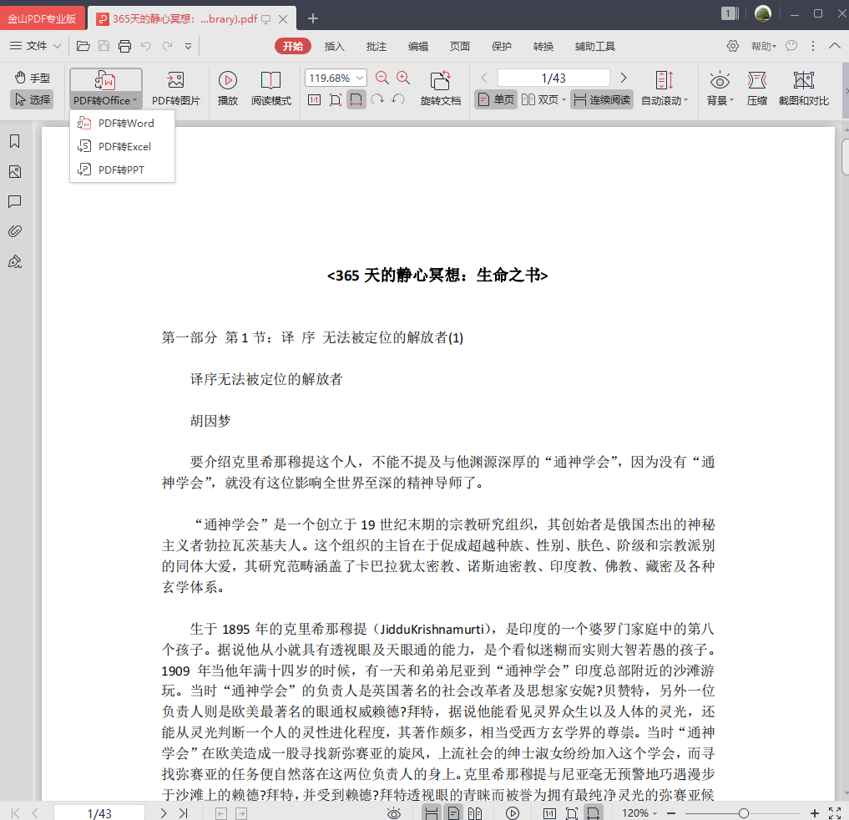Toggle 单页 single page view
This screenshot has width=849, height=820.
click(496, 99)
